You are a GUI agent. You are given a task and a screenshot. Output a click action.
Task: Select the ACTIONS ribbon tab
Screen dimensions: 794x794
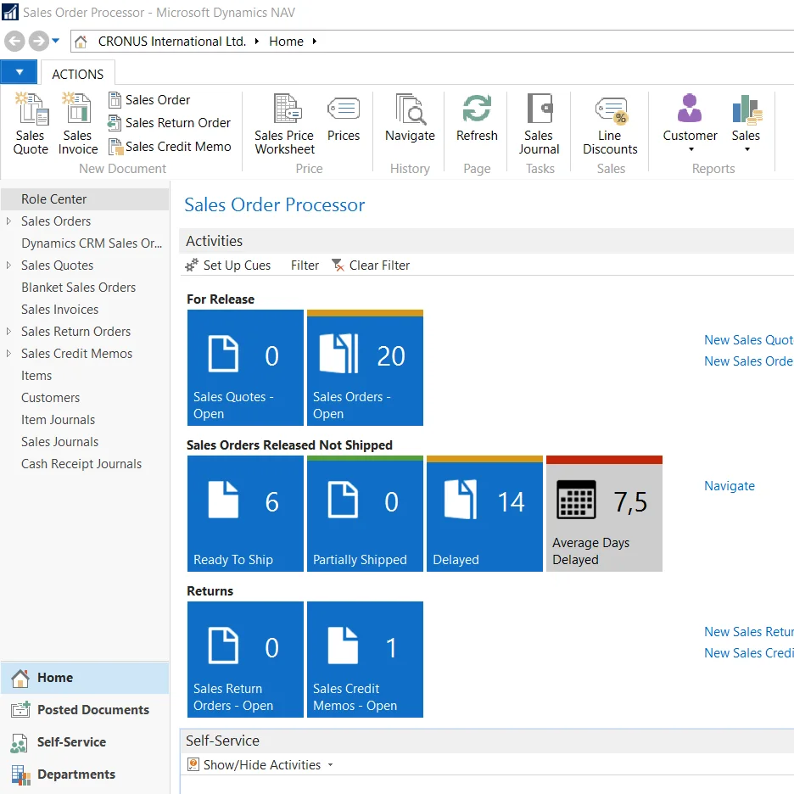[x=77, y=74]
